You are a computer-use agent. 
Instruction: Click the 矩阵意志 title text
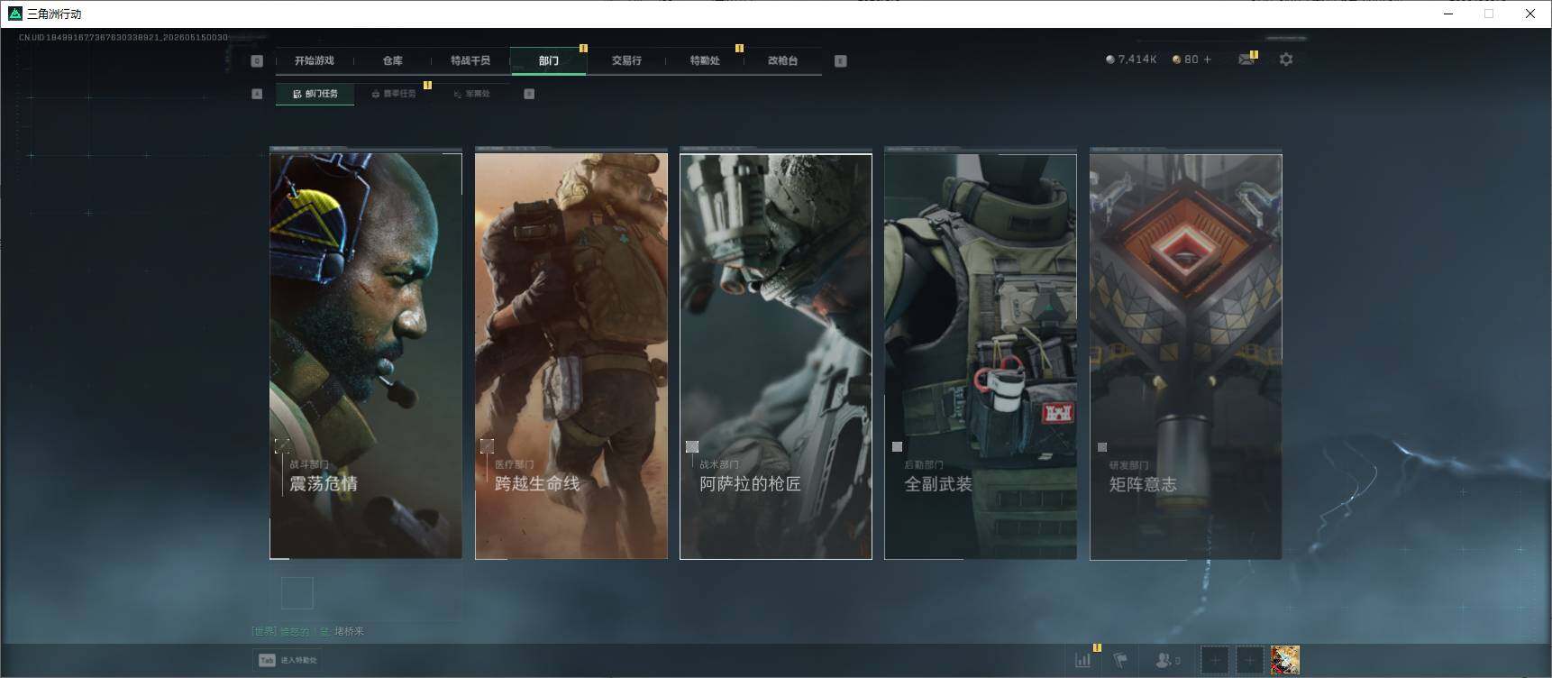click(1143, 484)
